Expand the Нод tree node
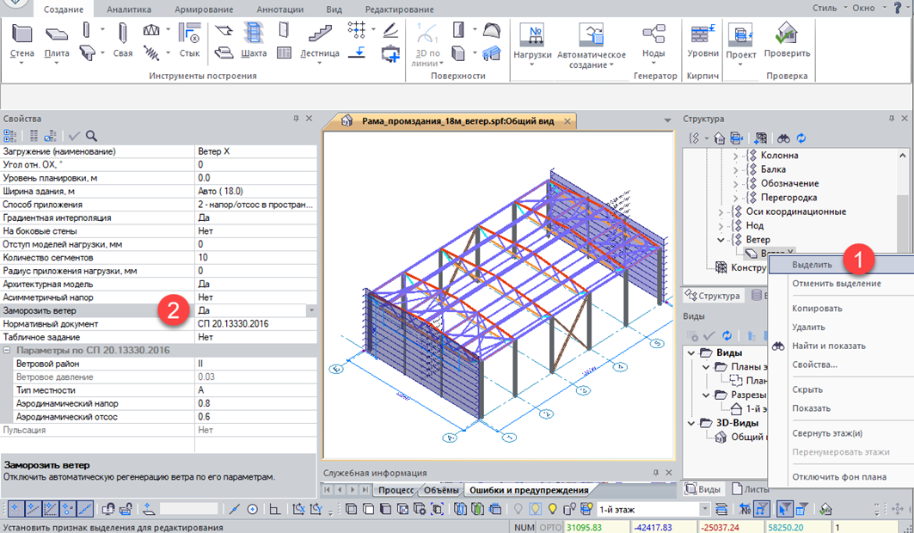The height and width of the screenshot is (533, 914). pyautogui.click(x=721, y=226)
